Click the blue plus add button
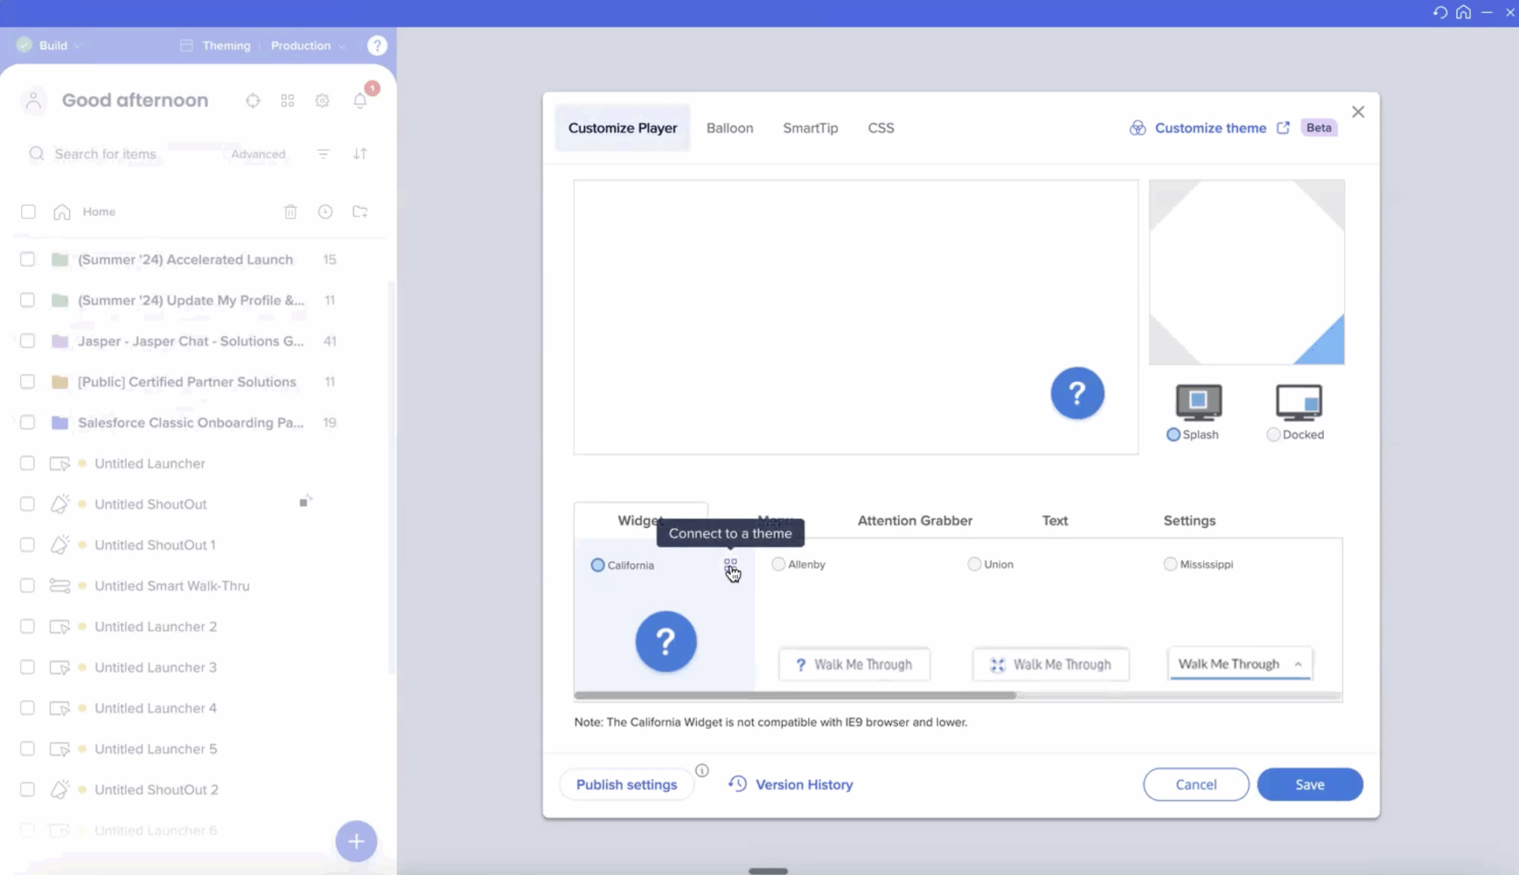The image size is (1519, 875). pyautogui.click(x=356, y=841)
